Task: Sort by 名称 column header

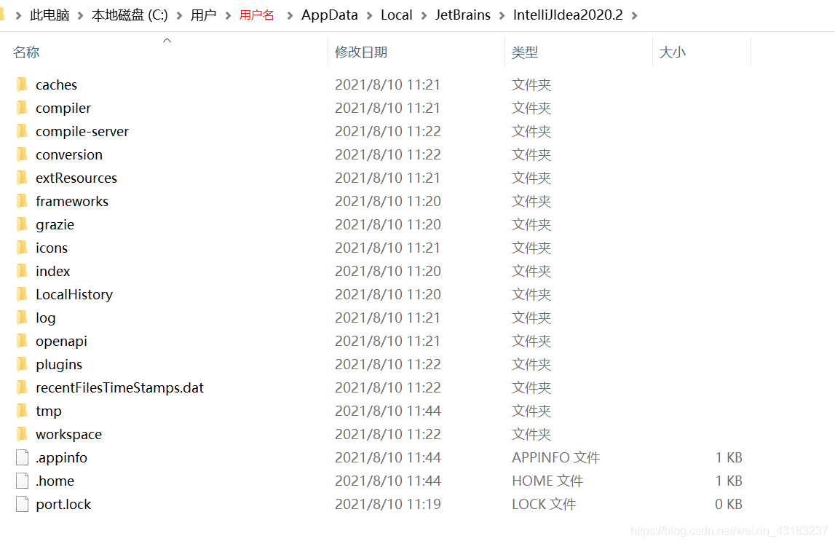Action: (x=26, y=52)
